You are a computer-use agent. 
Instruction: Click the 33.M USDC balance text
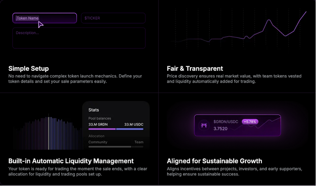coord(134,124)
